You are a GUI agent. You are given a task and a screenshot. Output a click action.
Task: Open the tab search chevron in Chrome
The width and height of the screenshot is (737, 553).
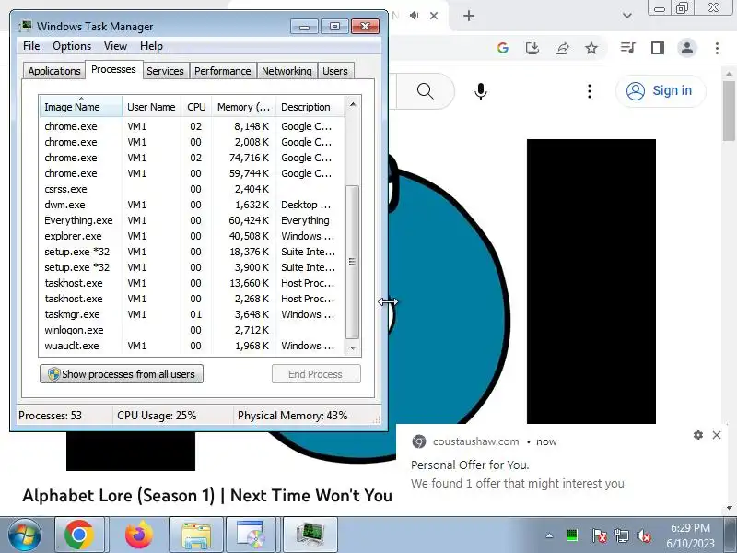point(627,16)
